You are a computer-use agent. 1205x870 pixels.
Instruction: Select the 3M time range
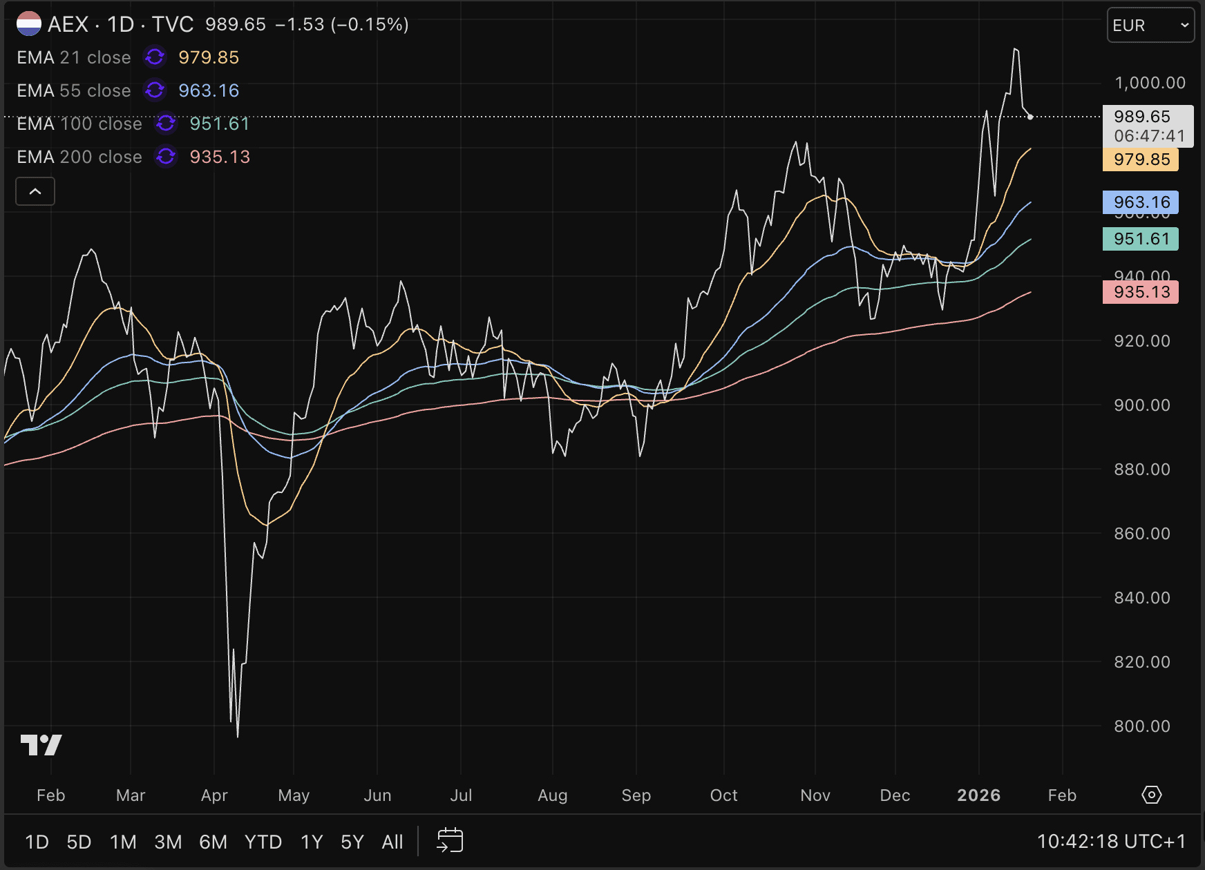tap(169, 842)
